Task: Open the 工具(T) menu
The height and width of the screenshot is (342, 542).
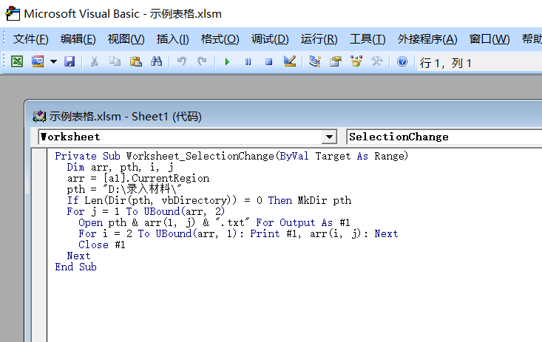Action: tap(367, 39)
